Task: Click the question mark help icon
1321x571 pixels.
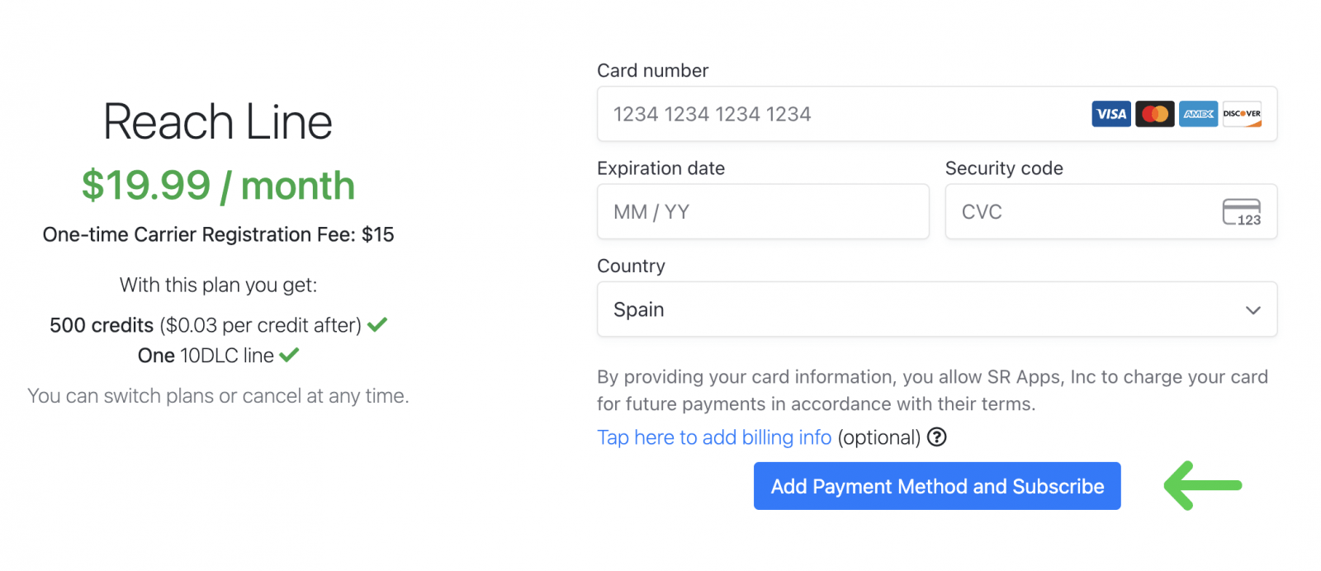Action: (x=937, y=437)
